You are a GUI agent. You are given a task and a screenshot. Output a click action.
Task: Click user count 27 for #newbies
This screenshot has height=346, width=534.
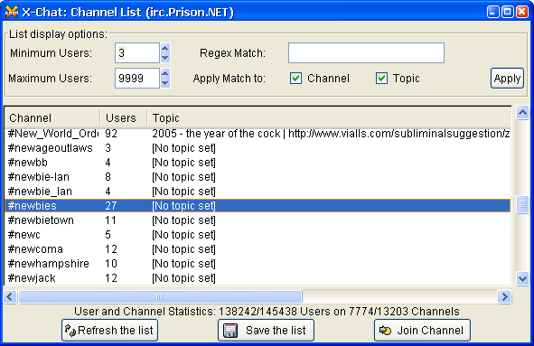(x=111, y=206)
